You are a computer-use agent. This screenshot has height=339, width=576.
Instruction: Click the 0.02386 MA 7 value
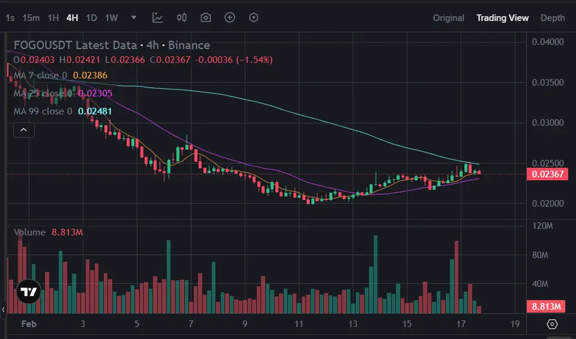pyautogui.click(x=90, y=75)
